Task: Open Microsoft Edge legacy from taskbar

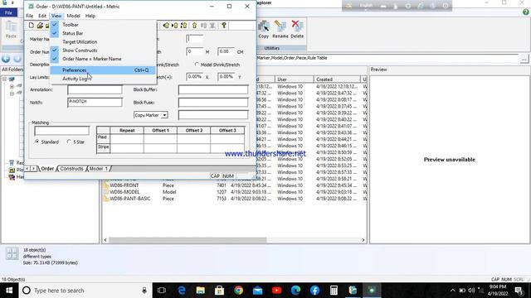Action: (x=182, y=291)
